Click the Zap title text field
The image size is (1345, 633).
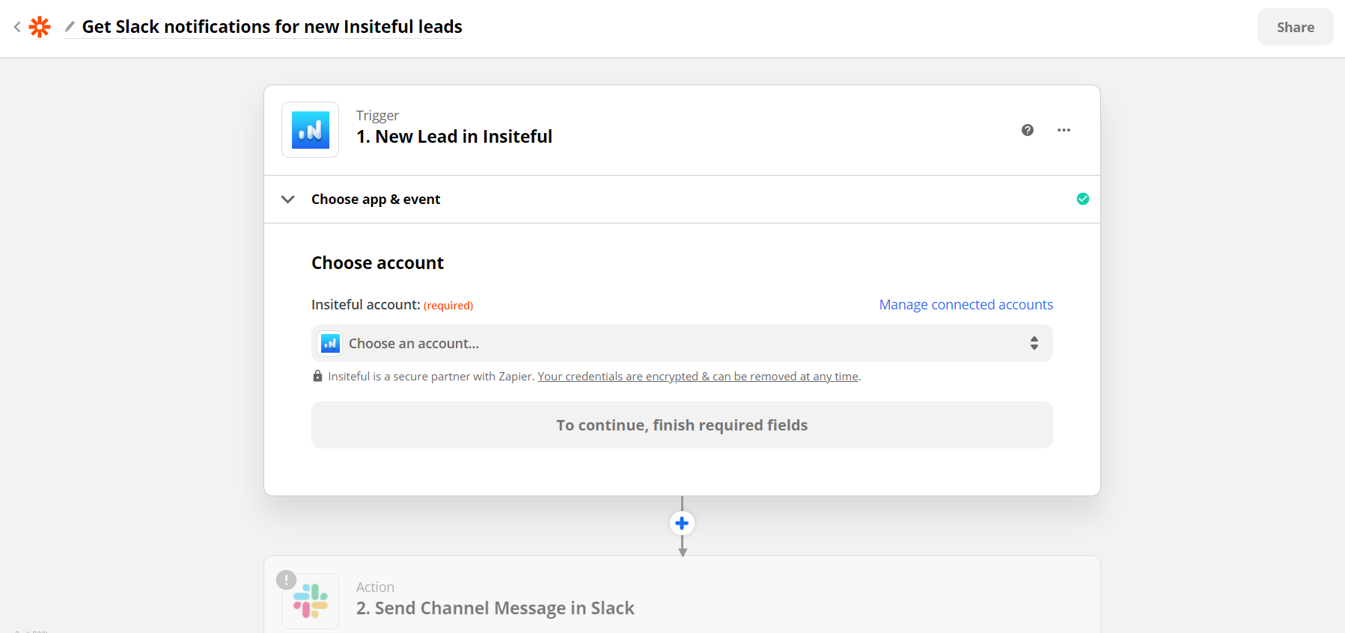272,27
